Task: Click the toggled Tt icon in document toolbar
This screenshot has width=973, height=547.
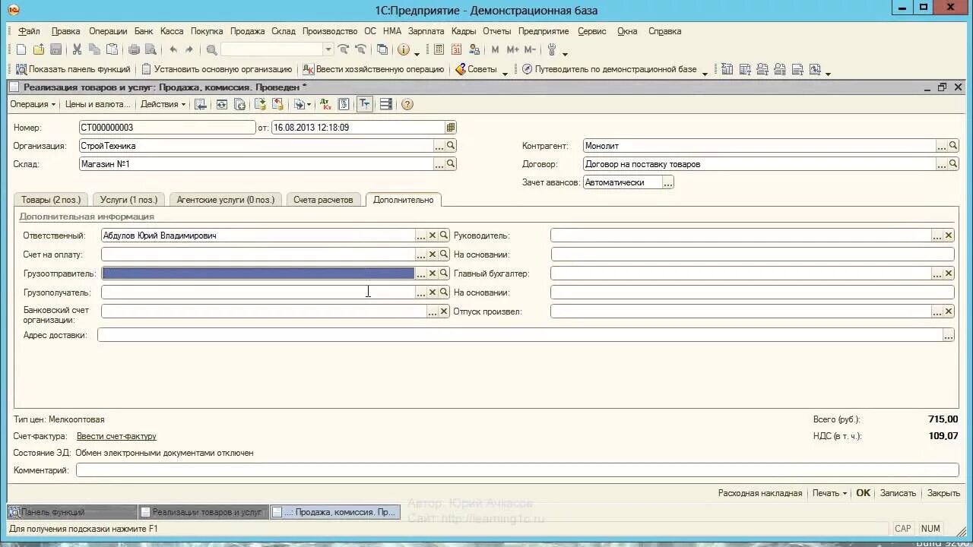Action: point(365,104)
